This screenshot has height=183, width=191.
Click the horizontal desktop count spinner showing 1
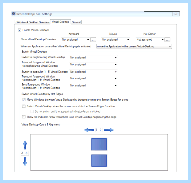pos(99,130)
